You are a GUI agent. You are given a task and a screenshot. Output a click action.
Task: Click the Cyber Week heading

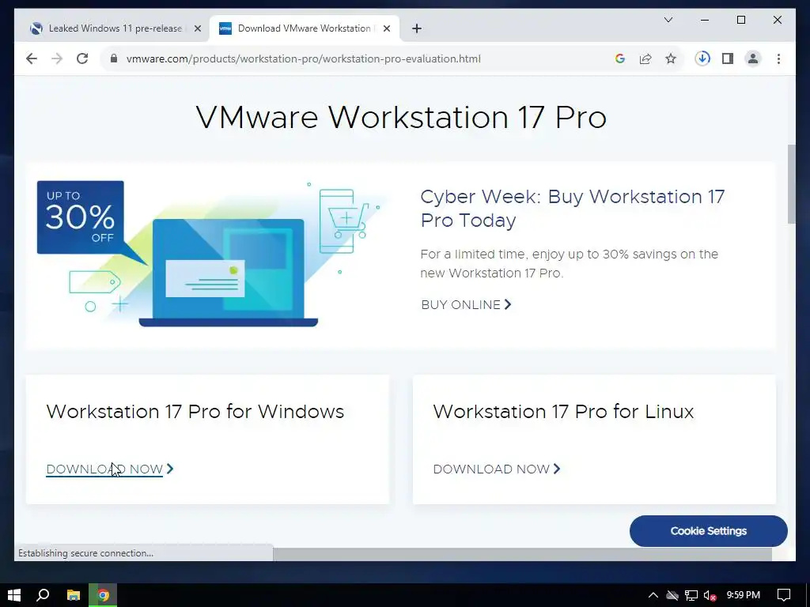[573, 208]
